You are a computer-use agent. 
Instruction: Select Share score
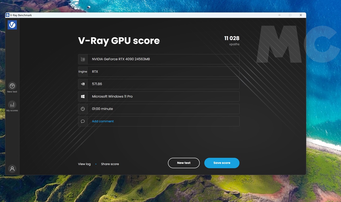[x=110, y=164]
